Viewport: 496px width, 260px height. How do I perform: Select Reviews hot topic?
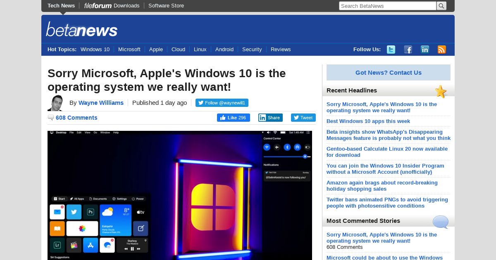point(281,50)
